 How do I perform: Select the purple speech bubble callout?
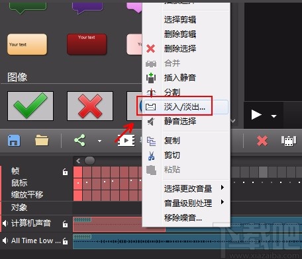[x=87, y=8]
